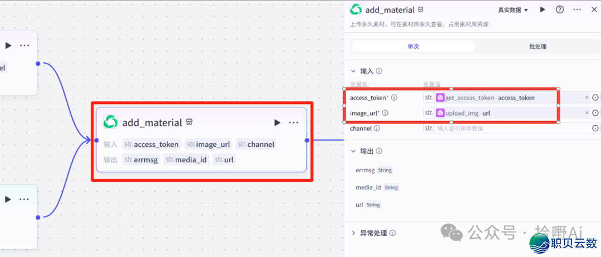The height and width of the screenshot is (257, 601).
Task: Run the add_material node on canvas
Action: point(277,122)
